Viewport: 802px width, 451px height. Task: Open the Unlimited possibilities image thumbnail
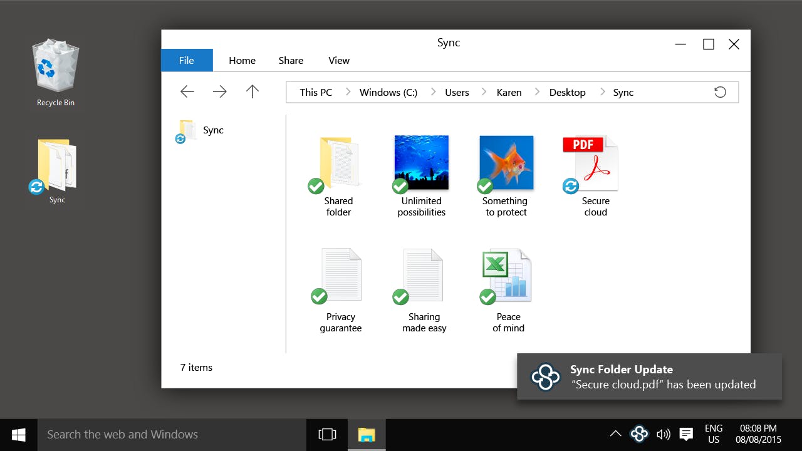(421, 163)
